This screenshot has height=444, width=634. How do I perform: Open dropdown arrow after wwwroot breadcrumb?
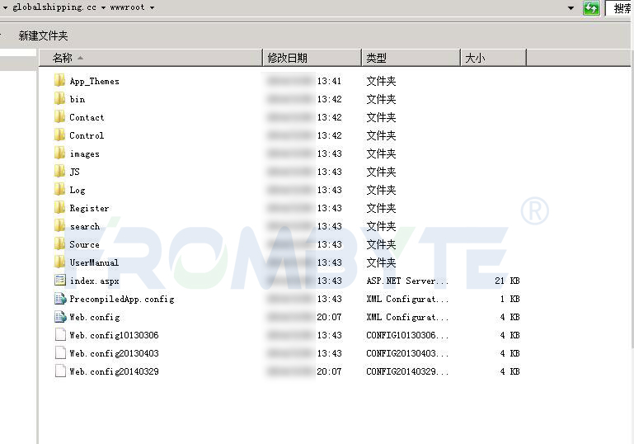(152, 7)
